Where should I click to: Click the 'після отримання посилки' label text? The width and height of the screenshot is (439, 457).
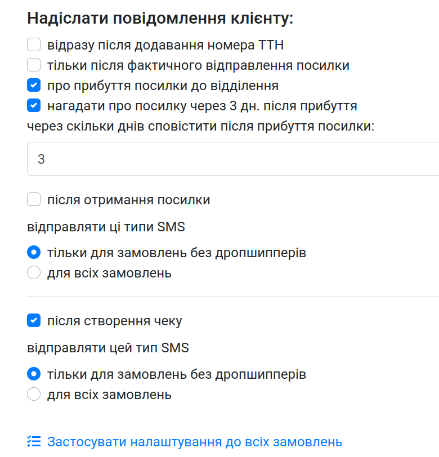[128, 200]
